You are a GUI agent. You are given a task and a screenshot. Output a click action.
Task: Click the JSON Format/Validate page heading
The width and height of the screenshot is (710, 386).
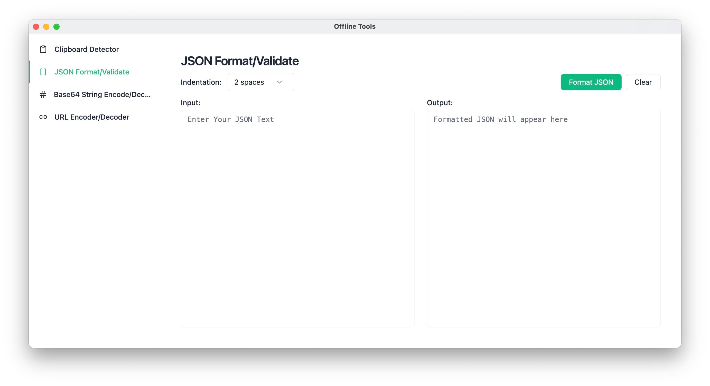(x=239, y=61)
